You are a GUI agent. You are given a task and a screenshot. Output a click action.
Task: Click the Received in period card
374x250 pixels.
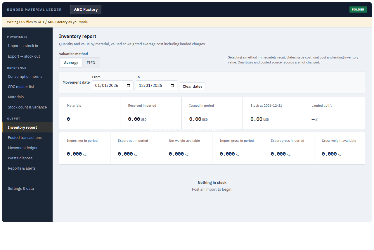click(x=151, y=113)
